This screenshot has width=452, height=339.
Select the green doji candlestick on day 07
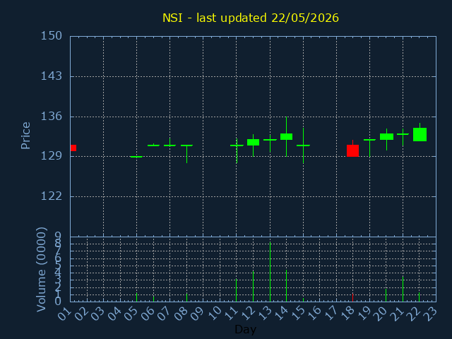pyautogui.click(x=169, y=145)
